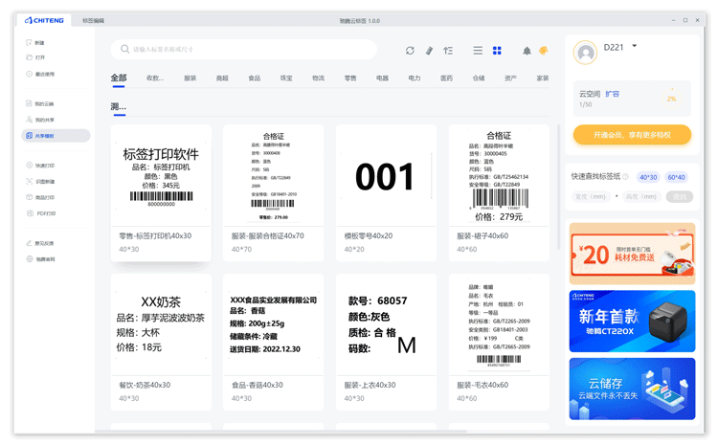Open 最近使用 (Recently used) in the sidebar
The width and height of the screenshot is (718, 445).
44,74
